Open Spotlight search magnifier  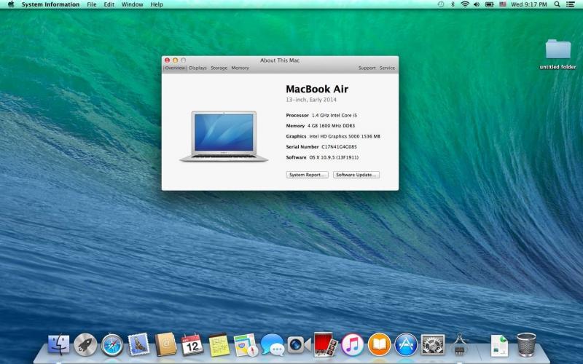tap(557, 4)
